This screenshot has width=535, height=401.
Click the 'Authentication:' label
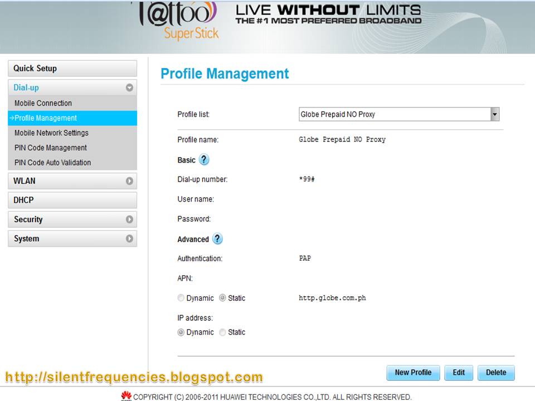200,258
